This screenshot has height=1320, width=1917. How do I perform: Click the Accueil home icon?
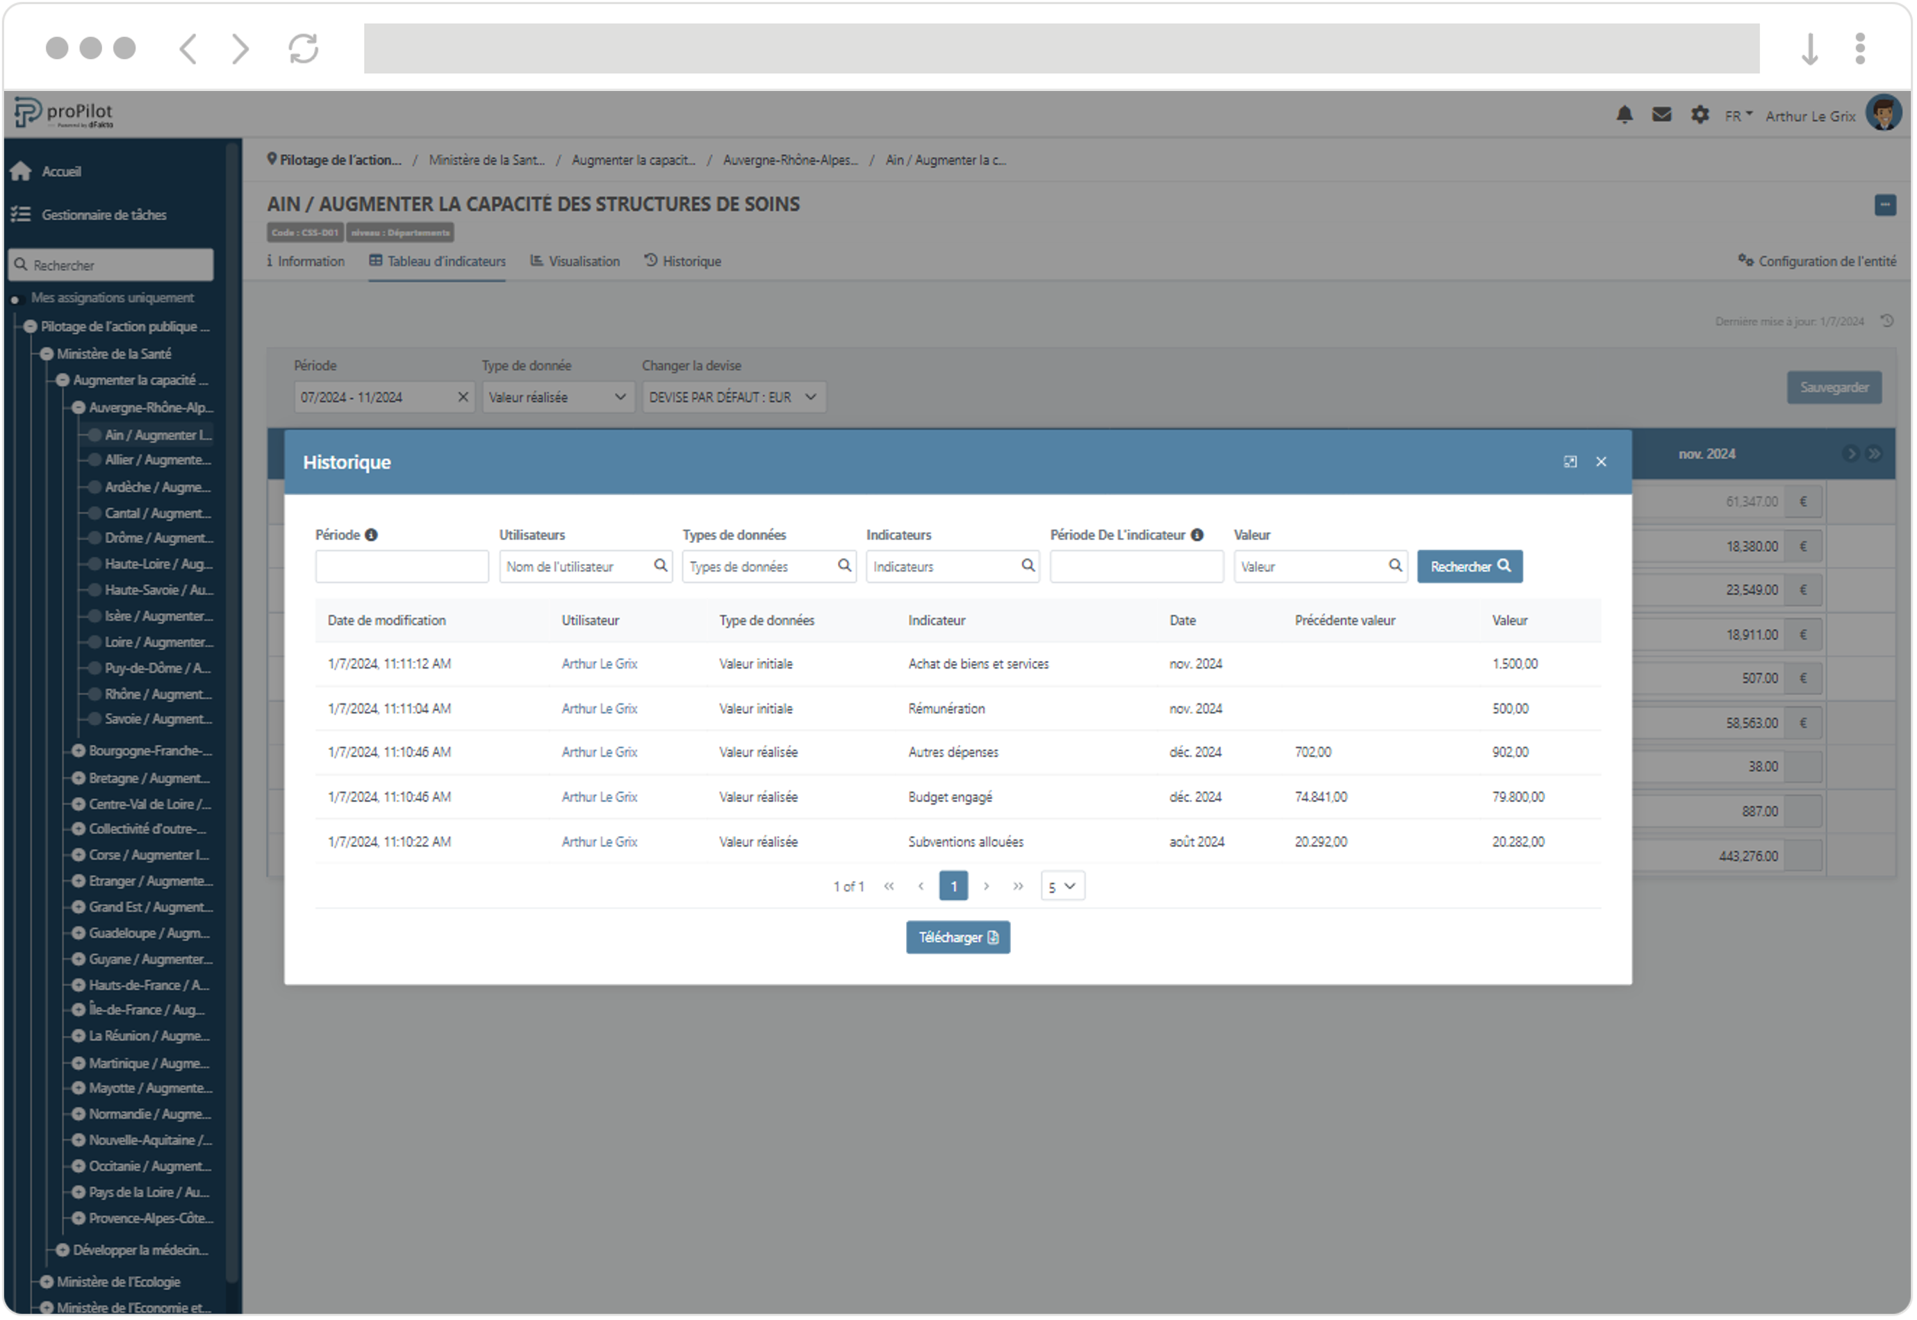click(x=21, y=172)
